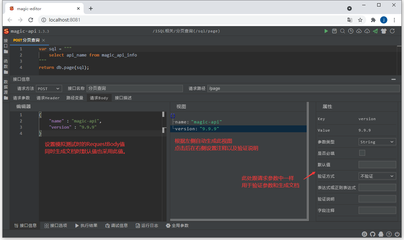Screen dimensions: 404x240
Task: Open the 接口选项 bottom tab
Action: [x=56, y=225]
